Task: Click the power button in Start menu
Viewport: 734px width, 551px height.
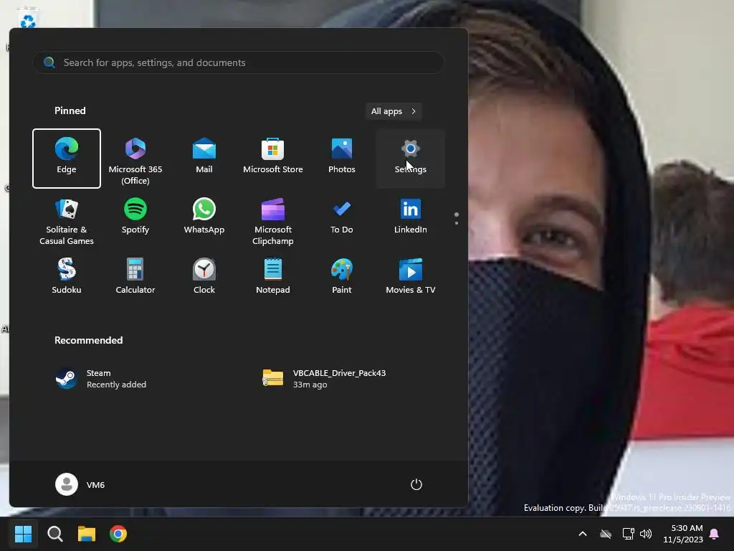Action: click(416, 484)
